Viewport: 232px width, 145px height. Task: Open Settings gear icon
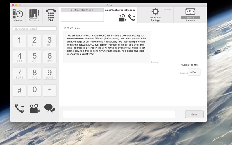point(155,12)
